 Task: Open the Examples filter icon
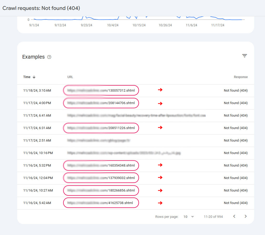coord(244,56)
